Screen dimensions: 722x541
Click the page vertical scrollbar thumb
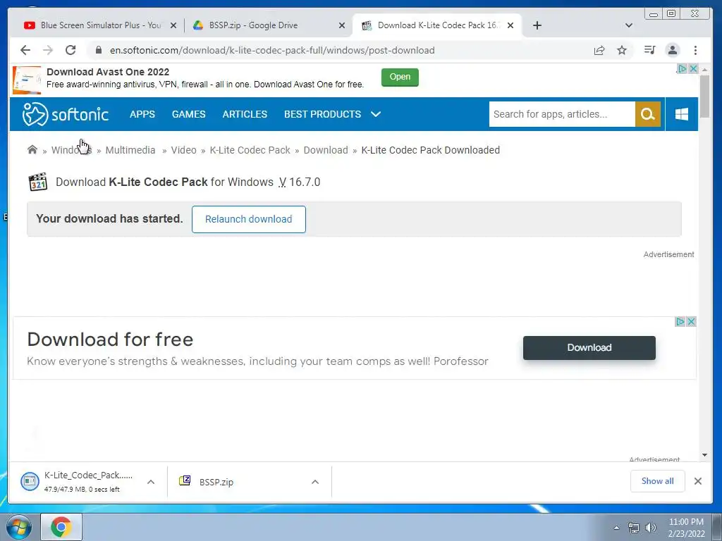(x=704, y=96)
